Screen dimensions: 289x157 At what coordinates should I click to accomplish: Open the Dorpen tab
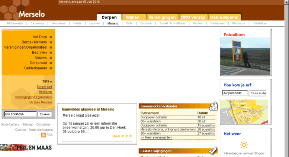point(109,17)
